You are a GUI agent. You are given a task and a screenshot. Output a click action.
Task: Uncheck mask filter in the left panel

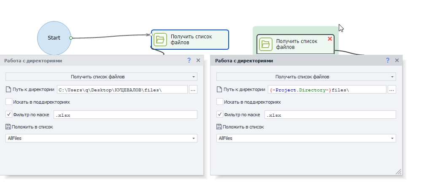(9, 114)
